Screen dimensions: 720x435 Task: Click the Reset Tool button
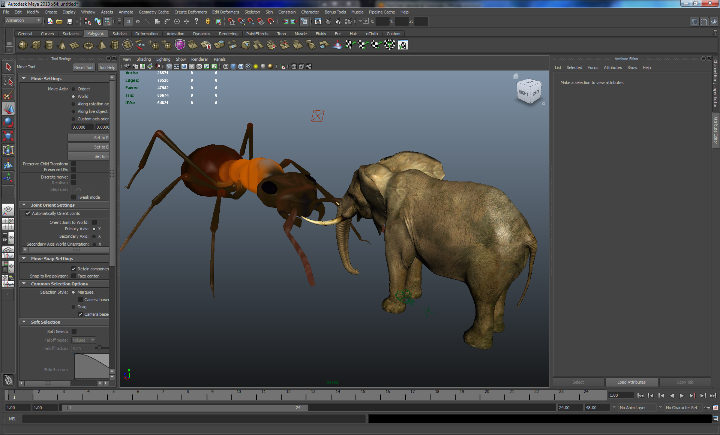pyautogui.click(x=84, y=67)
